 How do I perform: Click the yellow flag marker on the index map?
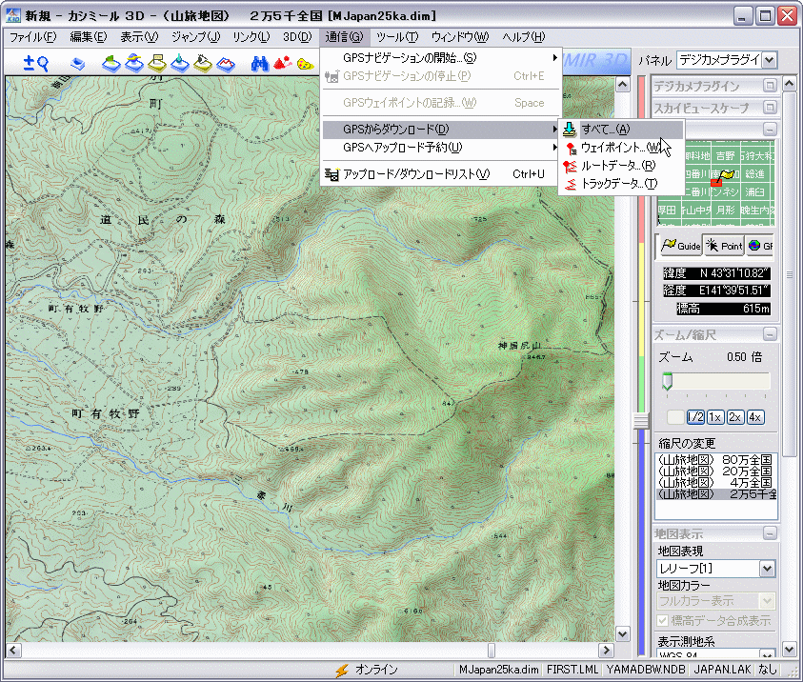point(728,175)
